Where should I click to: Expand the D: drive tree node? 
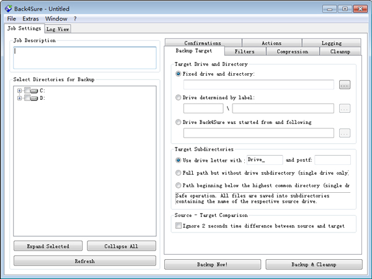coord(19,98)
